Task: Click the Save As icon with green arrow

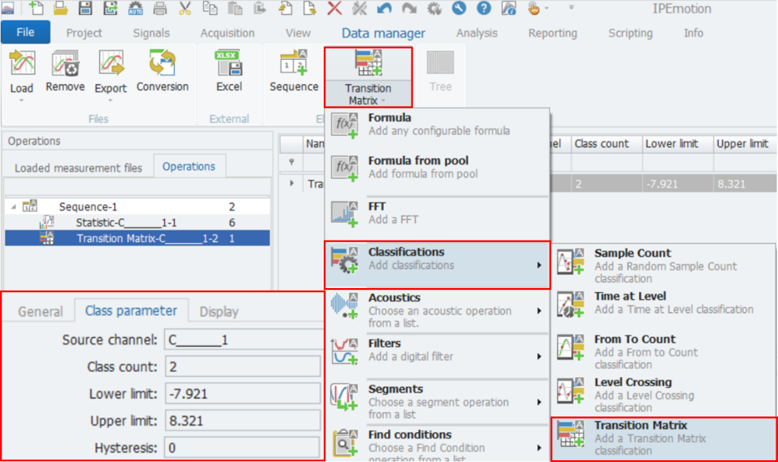Action: [x=110, y=8]
